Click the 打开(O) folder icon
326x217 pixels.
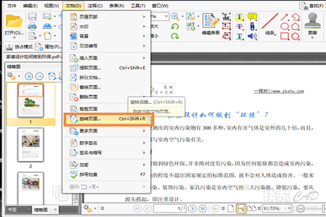pos(14,21)
